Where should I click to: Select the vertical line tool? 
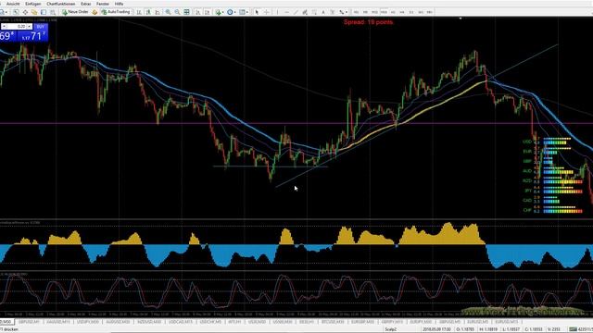coord(277,12)
